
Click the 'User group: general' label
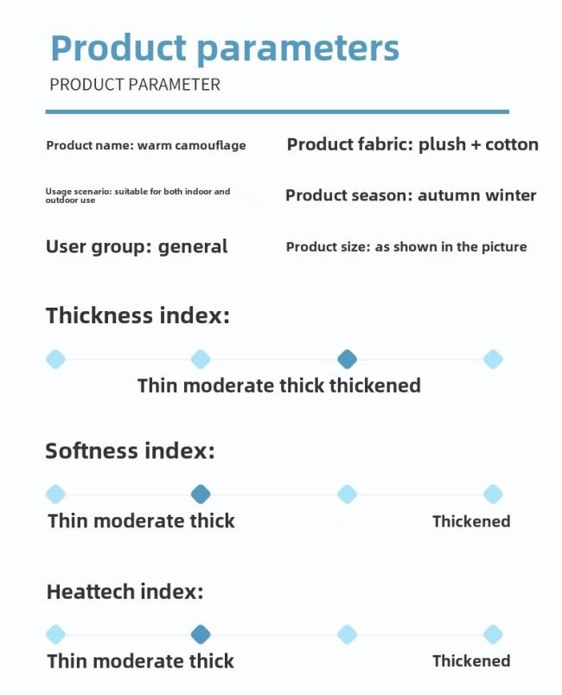[x=137, y=247]
